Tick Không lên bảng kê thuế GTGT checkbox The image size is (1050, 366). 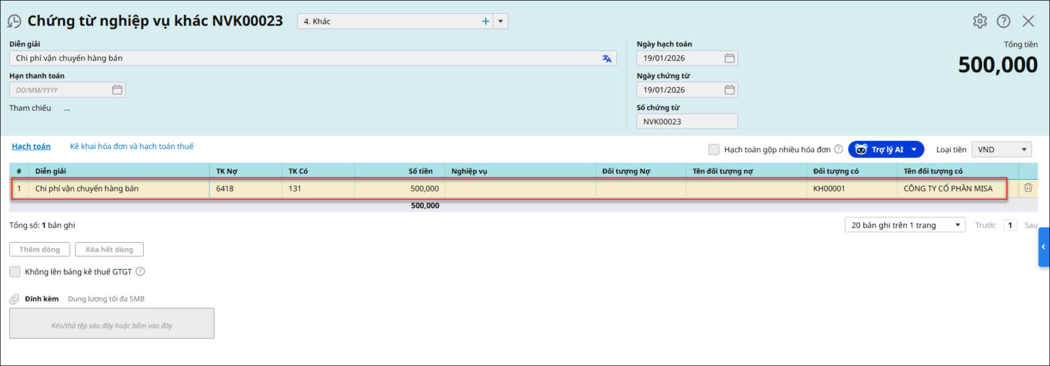[15, 272]
